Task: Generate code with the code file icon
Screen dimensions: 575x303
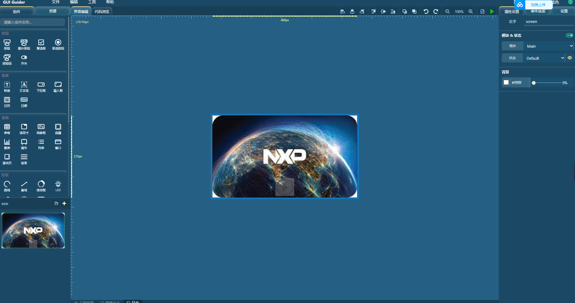Action: pos(482,11)
